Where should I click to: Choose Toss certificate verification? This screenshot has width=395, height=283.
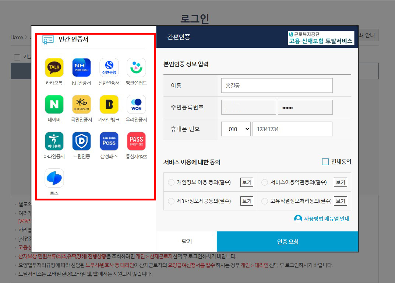[53, 178]
